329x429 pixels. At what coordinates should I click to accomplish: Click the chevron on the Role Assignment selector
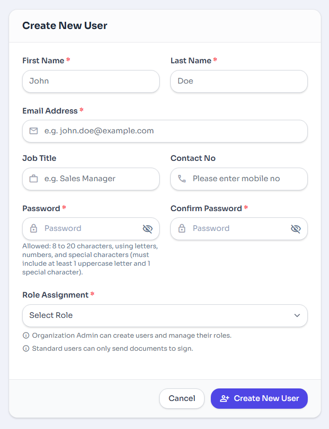pyautogui.click(x=298, y=315)
